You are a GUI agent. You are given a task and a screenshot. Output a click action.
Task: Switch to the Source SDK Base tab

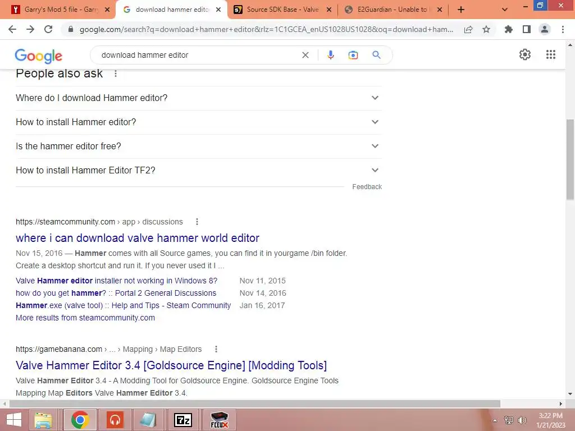282,10
